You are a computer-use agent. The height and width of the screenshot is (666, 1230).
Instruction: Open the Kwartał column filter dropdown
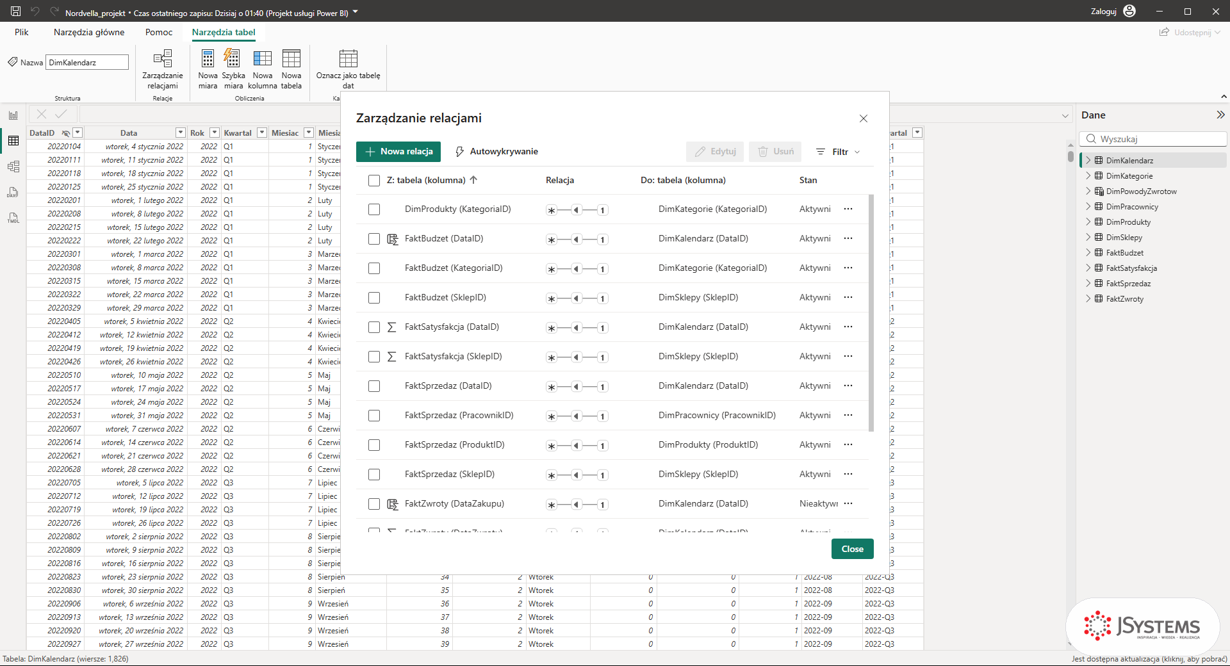[261, 133]
